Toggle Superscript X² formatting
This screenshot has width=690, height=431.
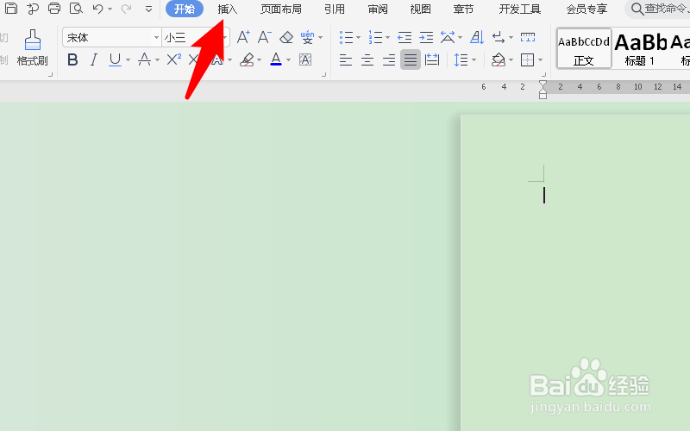pos(174,59)
